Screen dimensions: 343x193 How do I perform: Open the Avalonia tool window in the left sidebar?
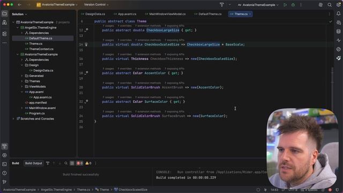(4, 23)
